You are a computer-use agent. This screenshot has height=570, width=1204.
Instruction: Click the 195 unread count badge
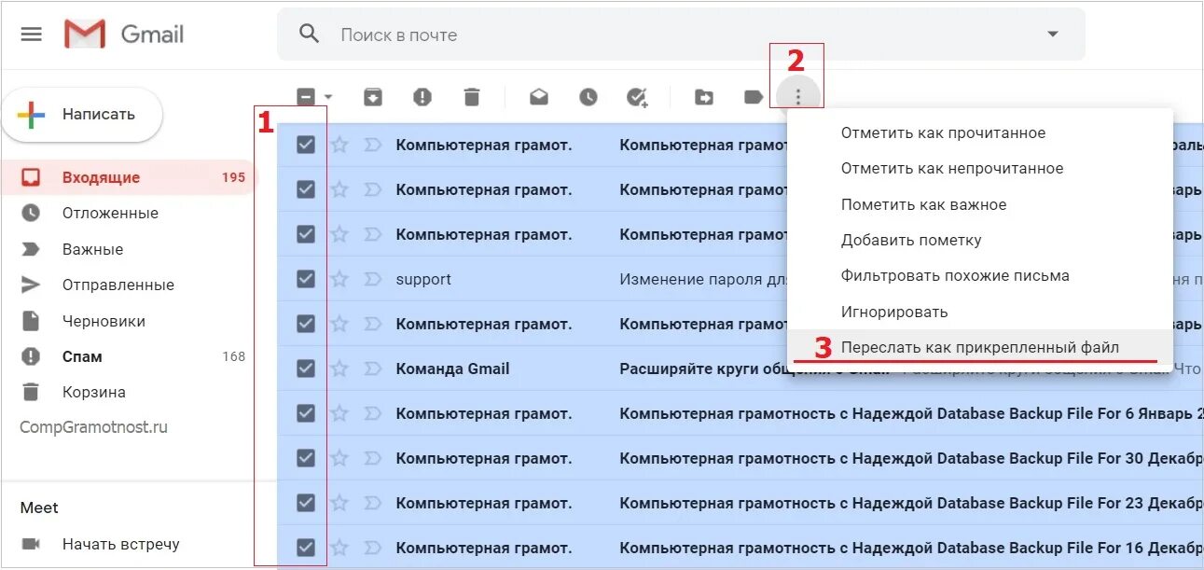coord(233,177)
